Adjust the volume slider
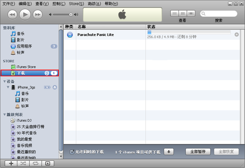The height and width of the screenshot is (168, 245). click(x=63, y=14)
